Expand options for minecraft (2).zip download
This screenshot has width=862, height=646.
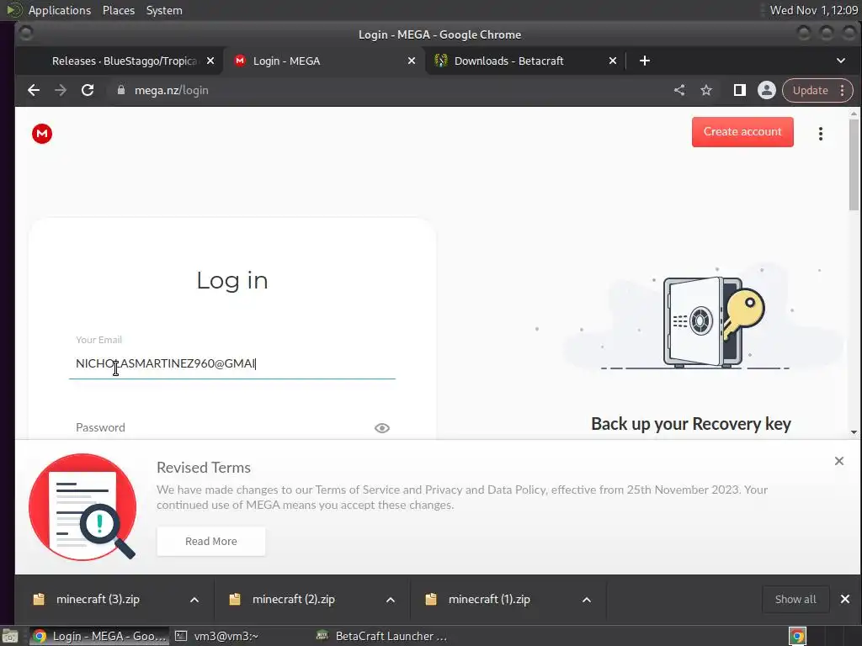391,600
